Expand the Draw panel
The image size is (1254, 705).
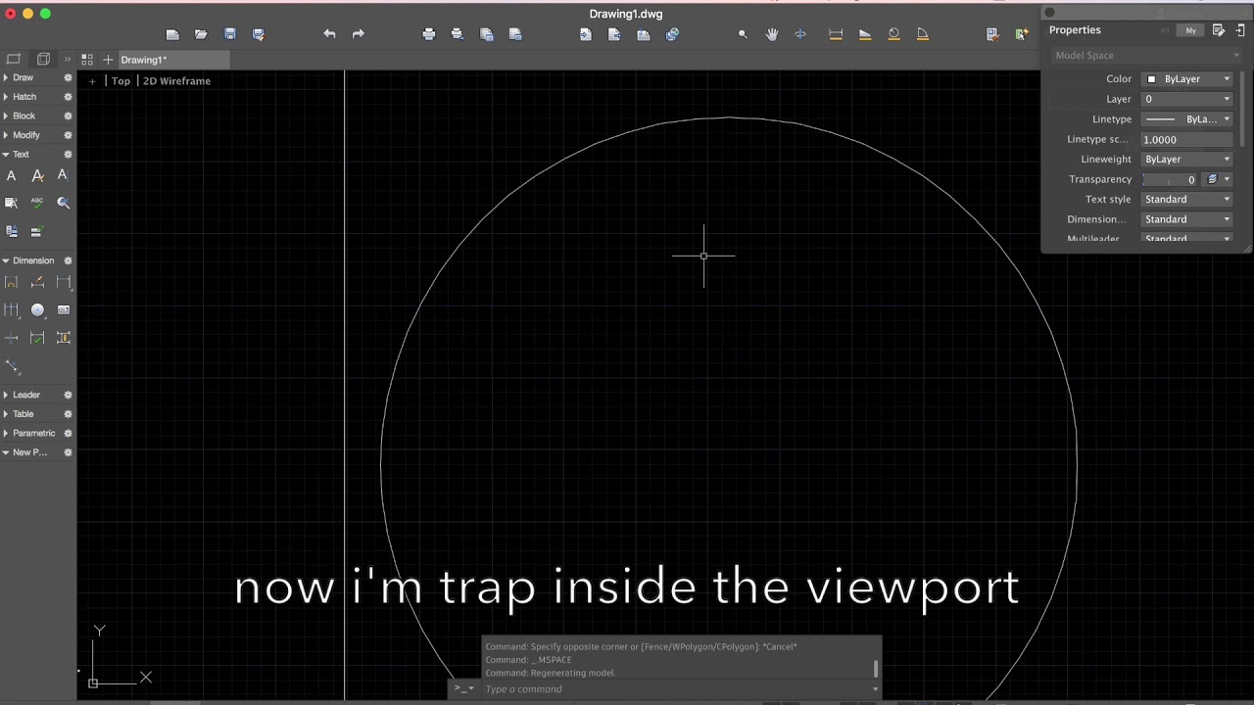coord(6,77)
